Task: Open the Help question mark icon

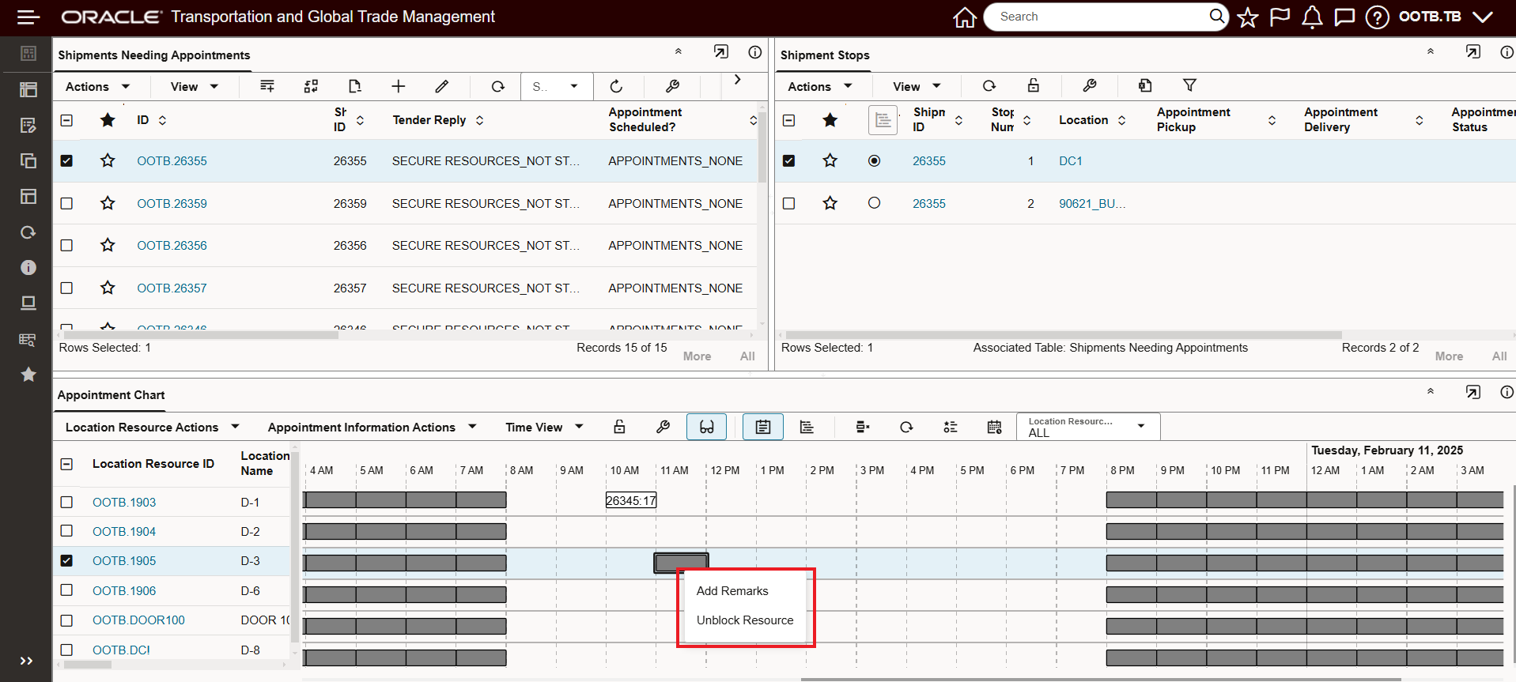Action: [1377, 17]
